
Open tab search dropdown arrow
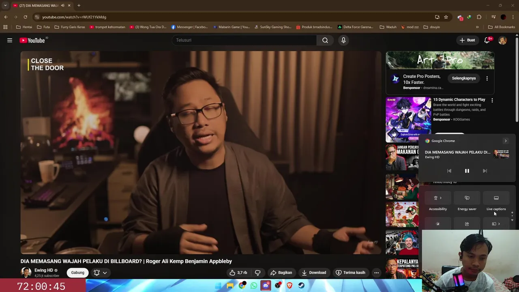pyautogui.click(x=5, y=5)
